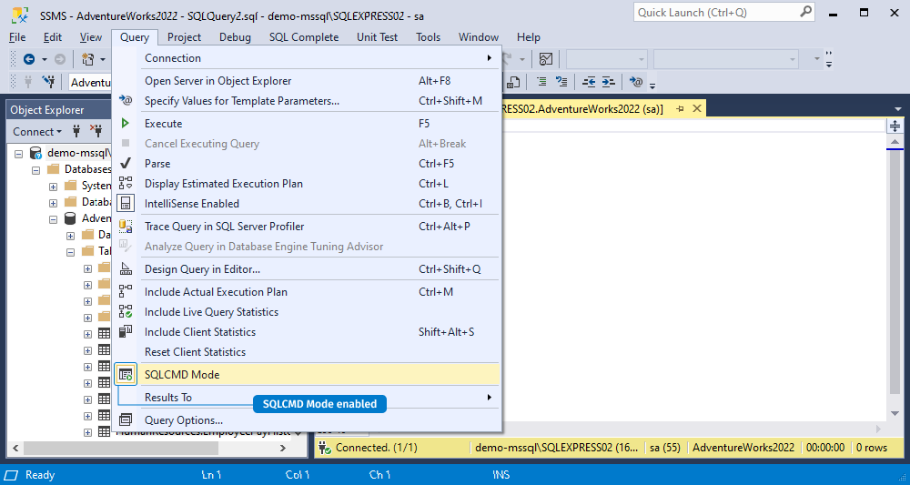Click the Specify Values for Template Parameters icon
This screenshot has height=485, width=910.
(126, 100)
